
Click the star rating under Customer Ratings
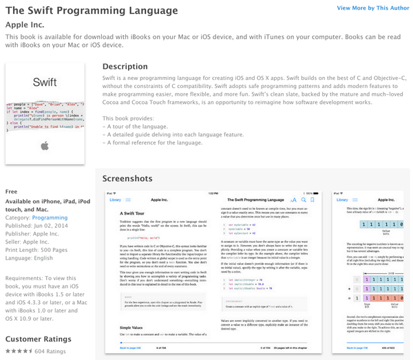[19, 351]
